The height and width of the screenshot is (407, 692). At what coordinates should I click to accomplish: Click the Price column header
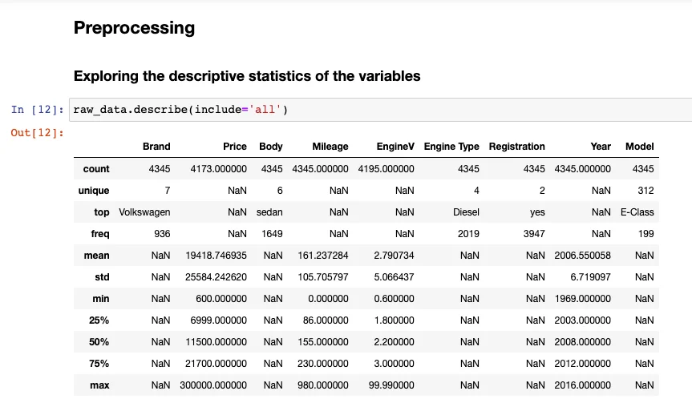(x=234, y=147)
